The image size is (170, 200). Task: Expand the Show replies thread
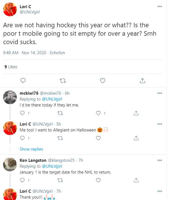coord(31,149)
